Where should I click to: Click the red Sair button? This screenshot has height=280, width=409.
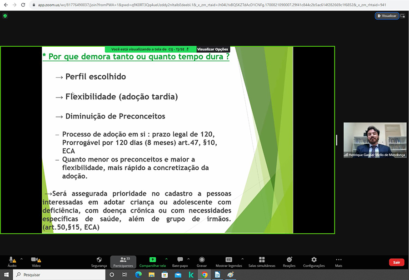point(396,262)
